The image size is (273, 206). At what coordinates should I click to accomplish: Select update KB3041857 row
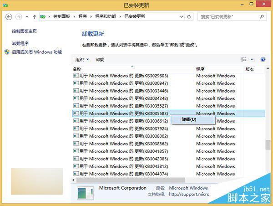coord(168,151)
